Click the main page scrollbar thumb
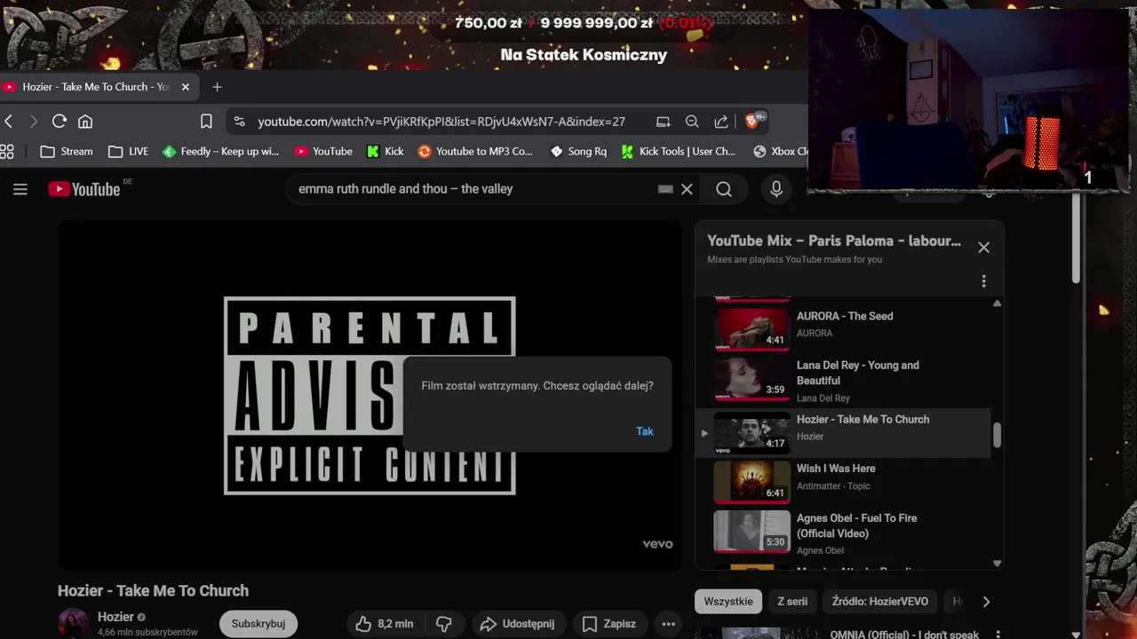 coord(1077,240)
